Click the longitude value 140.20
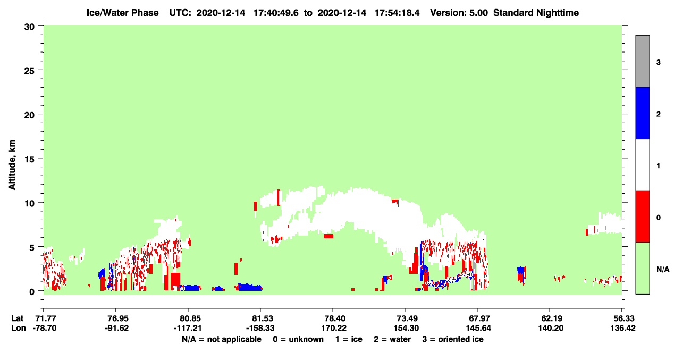The width and height of the screenshot is (691, 354). [x=549, y=328]
